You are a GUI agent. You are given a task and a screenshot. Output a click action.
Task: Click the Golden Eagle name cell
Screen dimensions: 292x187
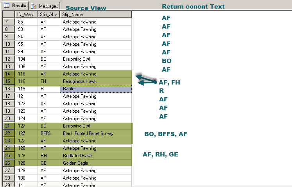96,163
